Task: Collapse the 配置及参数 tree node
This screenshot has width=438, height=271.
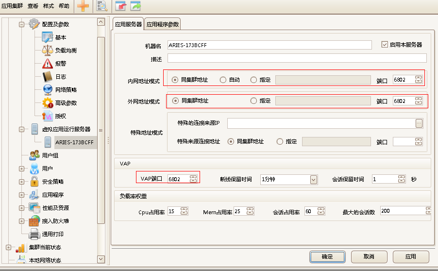Action: click(x=21, y=24)
